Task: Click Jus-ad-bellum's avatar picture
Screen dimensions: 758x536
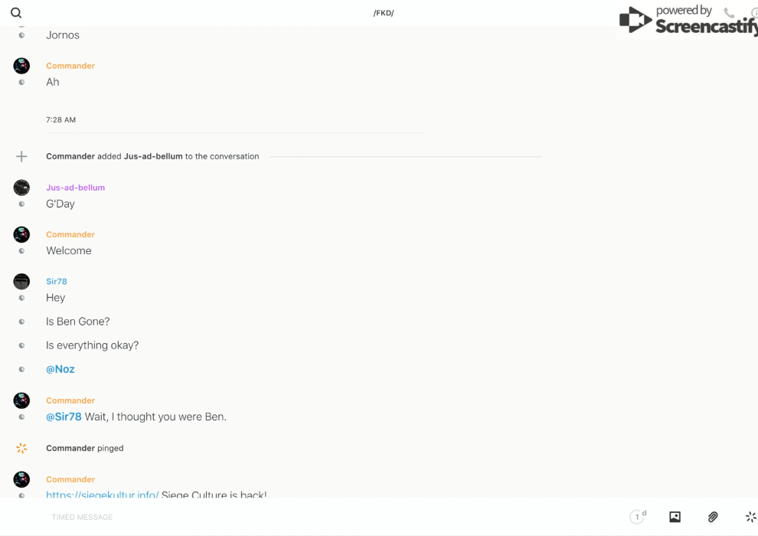Action: click(21, 188)
